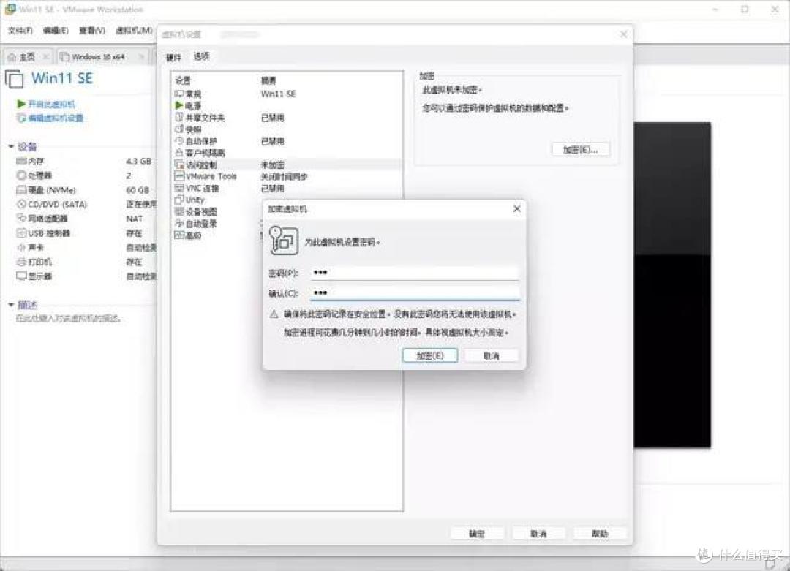Click the black VM preview thumbnail
This screenshot has width=790, height=571.
(672, 284)
